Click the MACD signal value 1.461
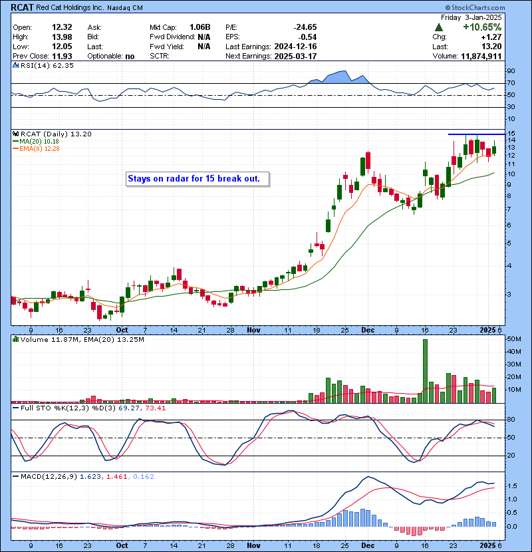Screen dimensions: 532x552 click(116, 476)
